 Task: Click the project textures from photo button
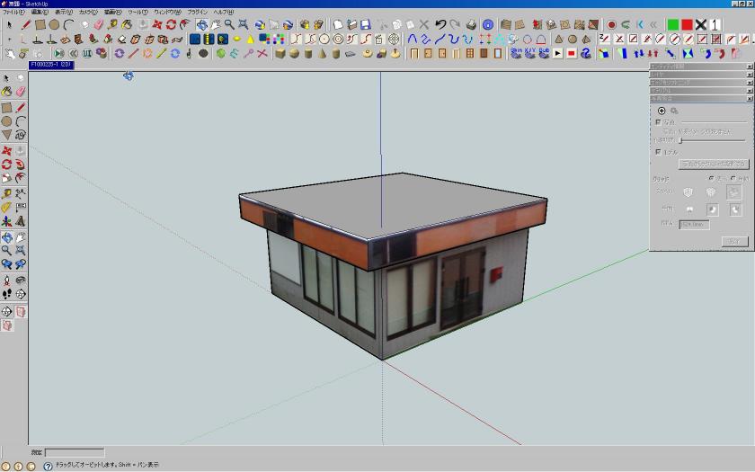(714, 165)
